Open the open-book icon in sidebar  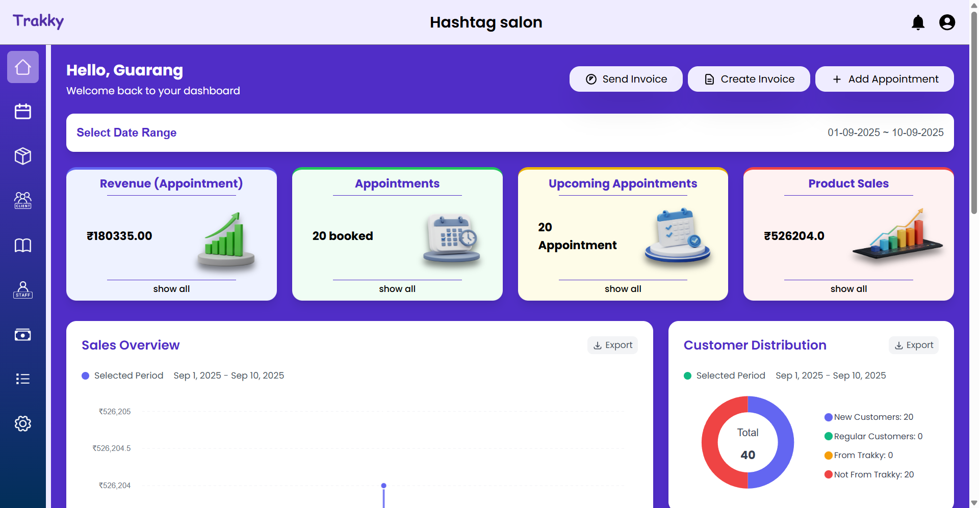[x=23, y=246]
